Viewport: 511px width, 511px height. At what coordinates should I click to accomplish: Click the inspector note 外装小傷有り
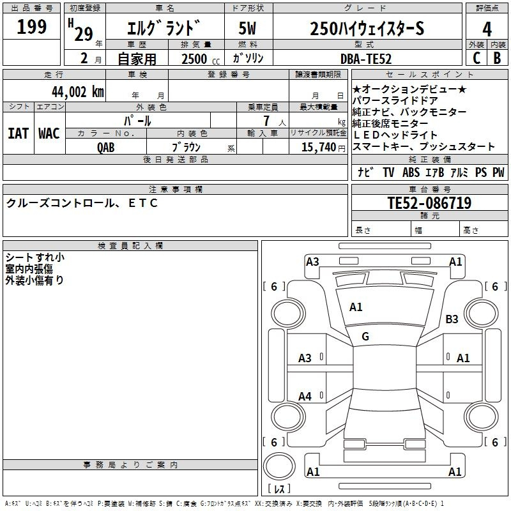coord(34,280)
